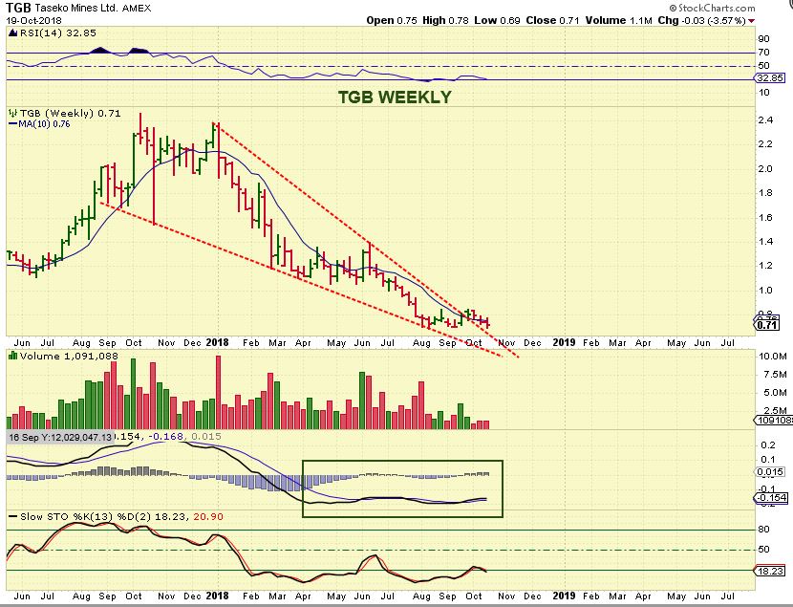Click the Low 0.69 value
Image resolution: width=793 pixels, height=607 pixels.
(x=497, y=20)
